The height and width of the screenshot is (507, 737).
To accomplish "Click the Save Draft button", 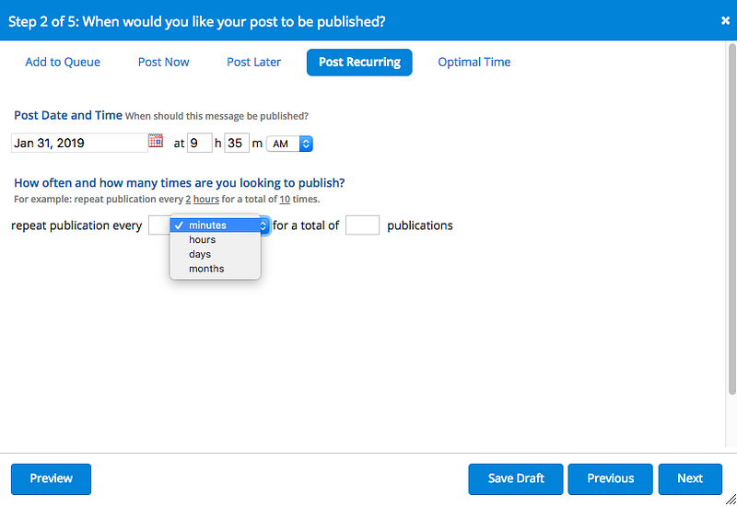I will coord(515,478).
